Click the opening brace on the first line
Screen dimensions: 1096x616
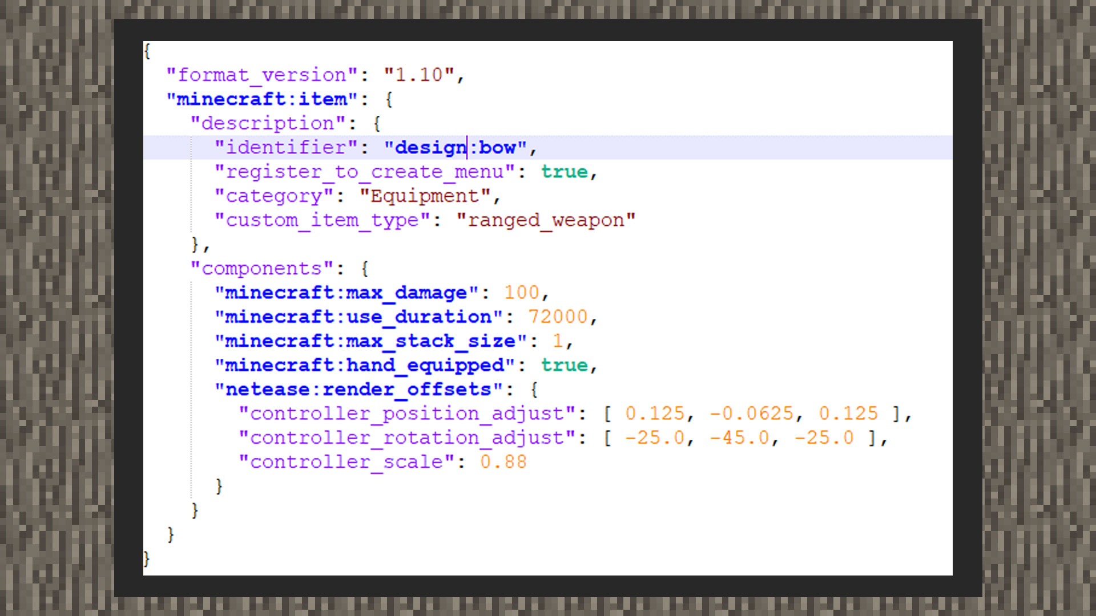tap(147, 51)
